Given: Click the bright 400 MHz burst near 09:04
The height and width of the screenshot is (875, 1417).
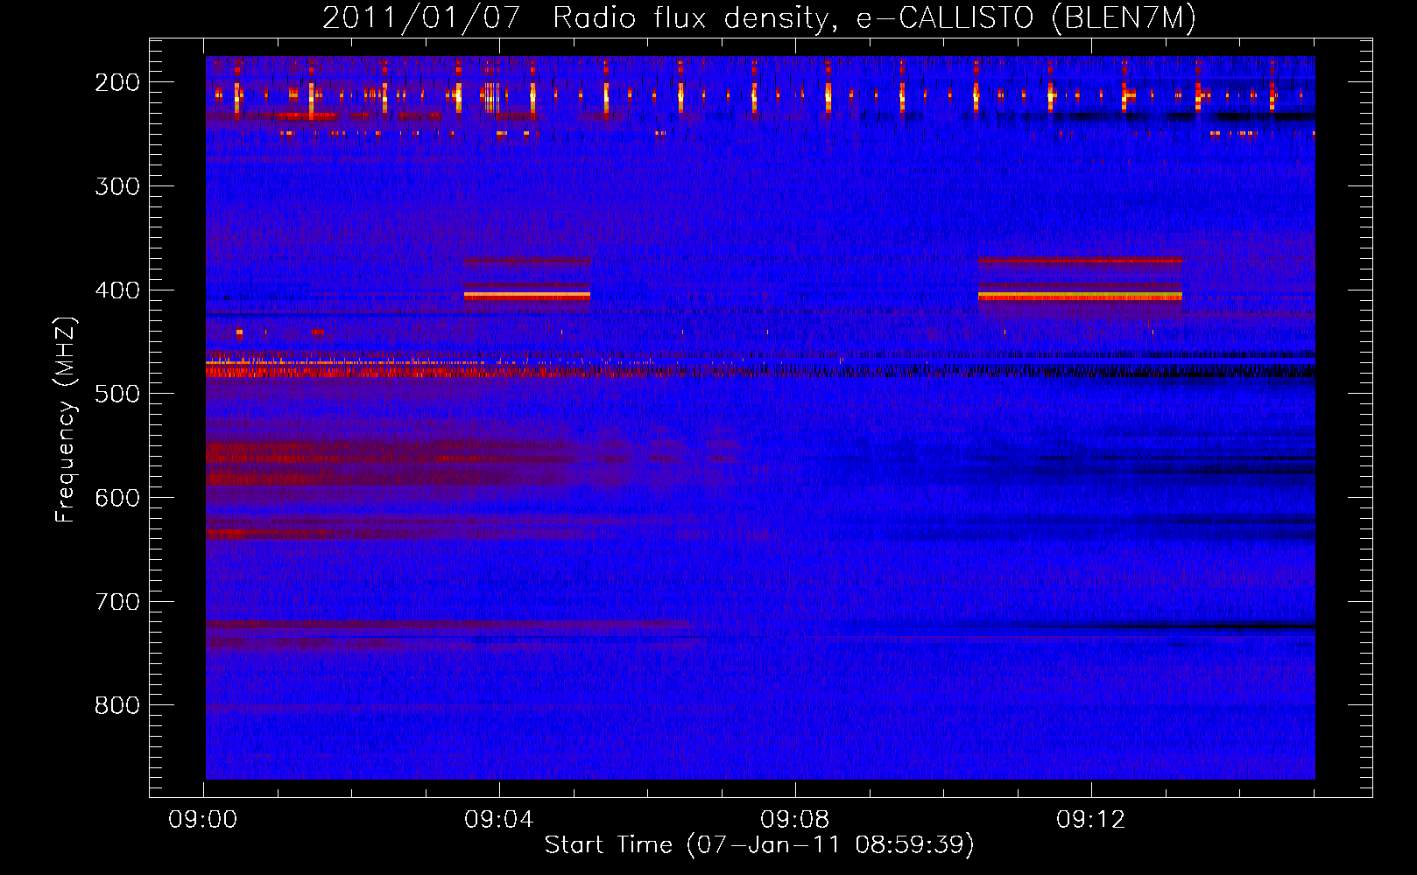Looking at the screenshot, I should [x=527, y=296].
